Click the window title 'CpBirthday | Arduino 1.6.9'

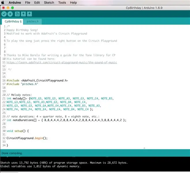tap(144, 8)
